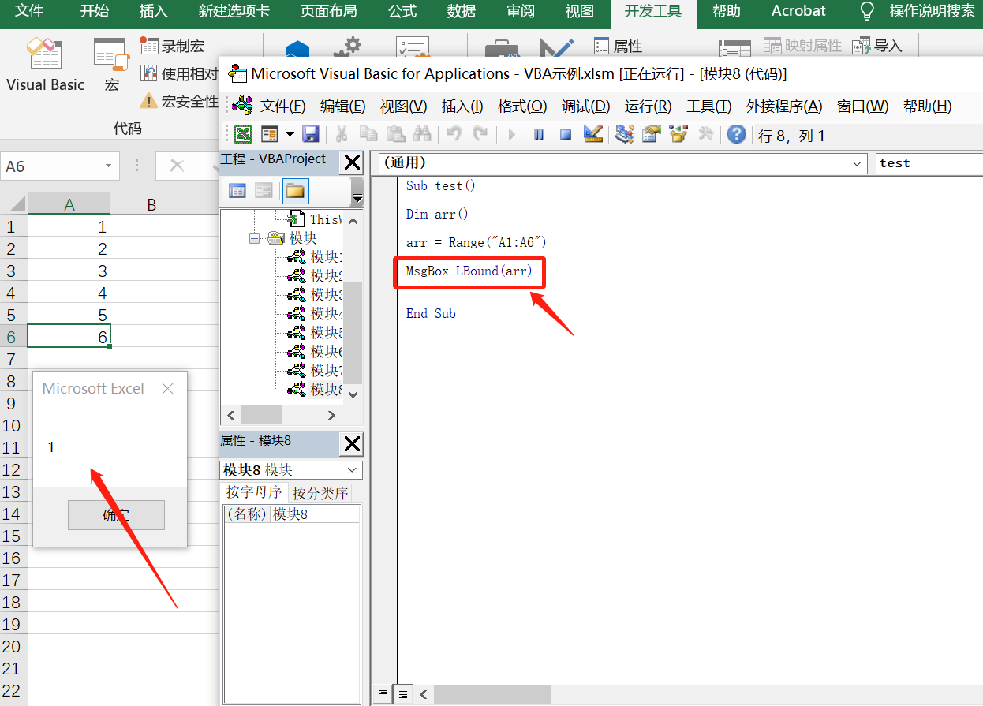Viewport: 983px width, 706px height.
Task: Open the 调试(D) menu in VBA editor
Action: 585,106
